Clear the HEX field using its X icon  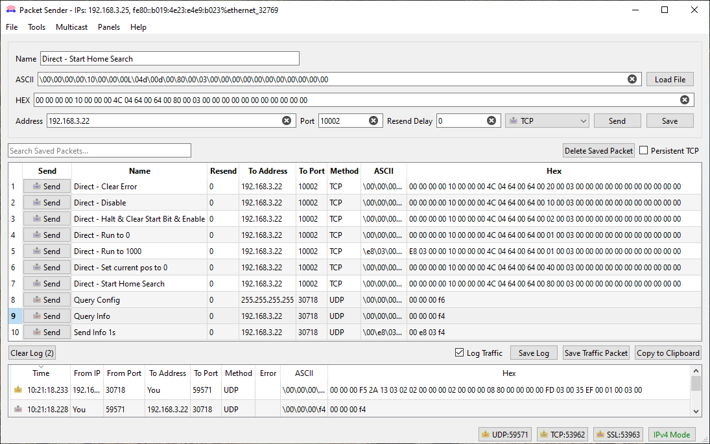tap(684, 100)
